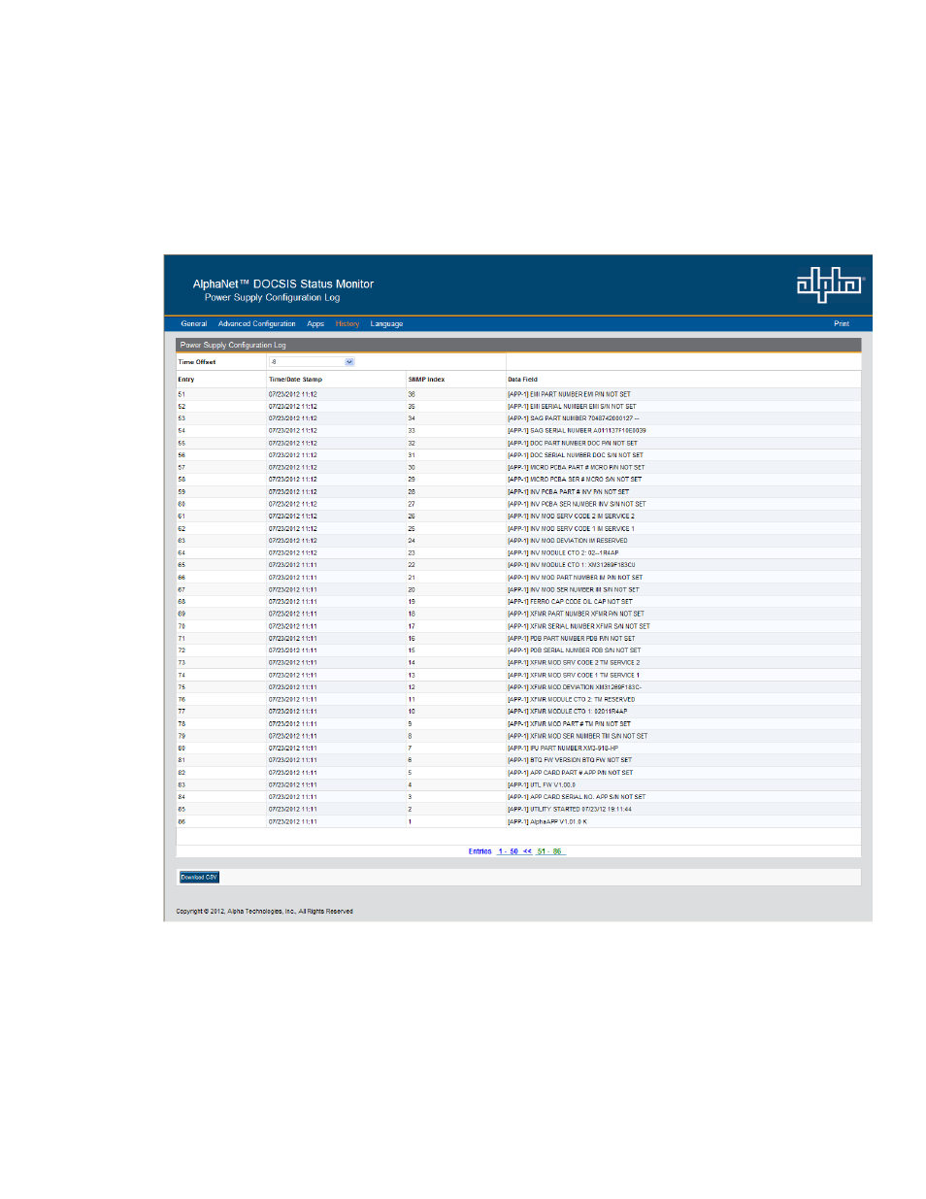Click the Time Offset label
The width and height of the screenshot is (926, 1199).
(197, 362)
